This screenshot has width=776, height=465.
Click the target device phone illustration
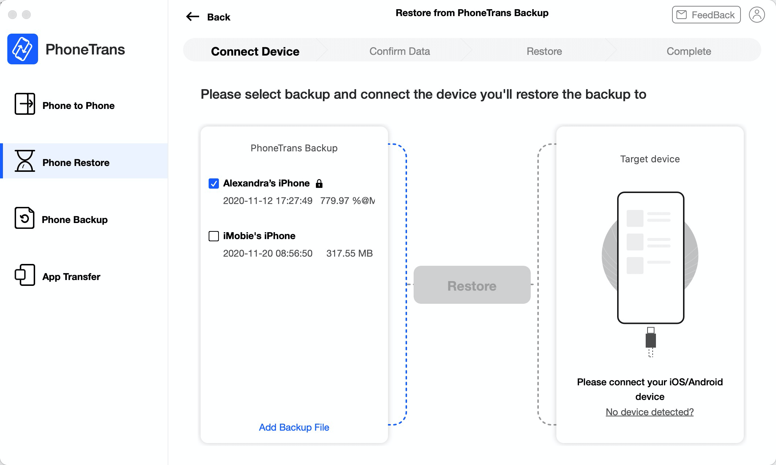click(650, 258)
